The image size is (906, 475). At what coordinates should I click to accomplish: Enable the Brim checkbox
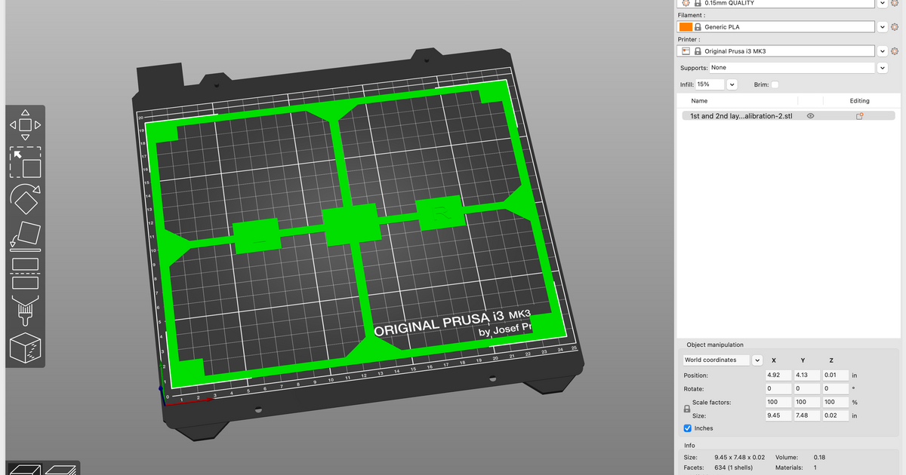pos(775,84)
